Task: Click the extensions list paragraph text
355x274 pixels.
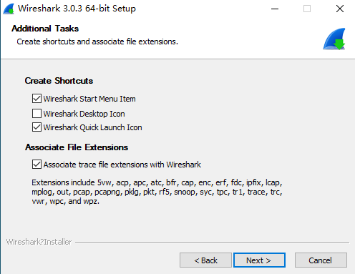Action: pos(157,192)
